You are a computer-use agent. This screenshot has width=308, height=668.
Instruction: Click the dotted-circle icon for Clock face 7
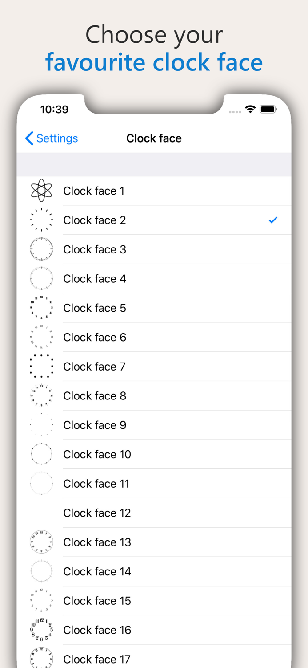[x=41, y=366]
